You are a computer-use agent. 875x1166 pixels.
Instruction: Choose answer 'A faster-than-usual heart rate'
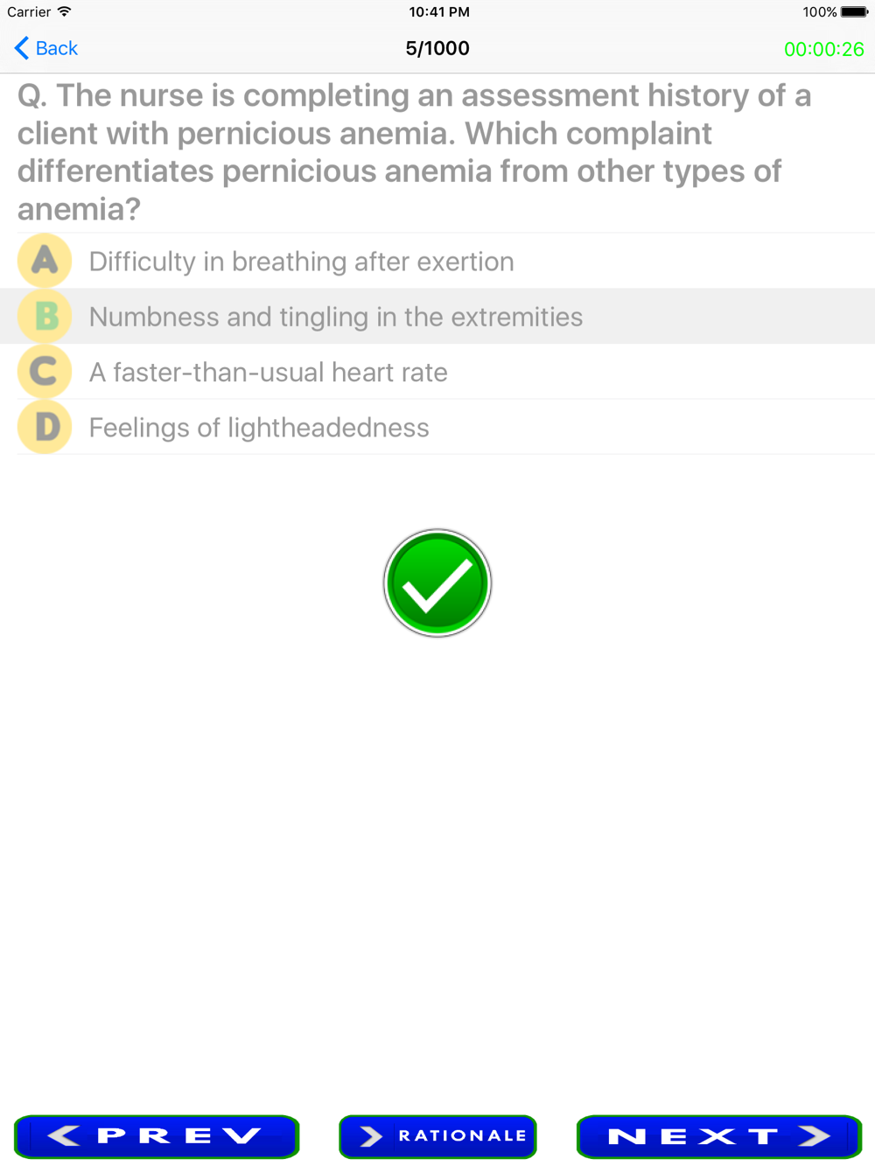point(268,373)
